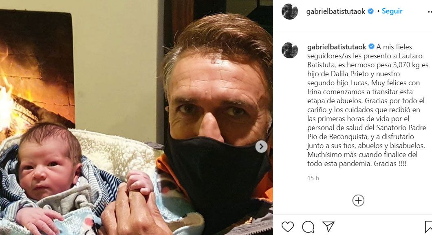Open the 15 h timestamp link
The image size is (432, 235).
[313, 178]
